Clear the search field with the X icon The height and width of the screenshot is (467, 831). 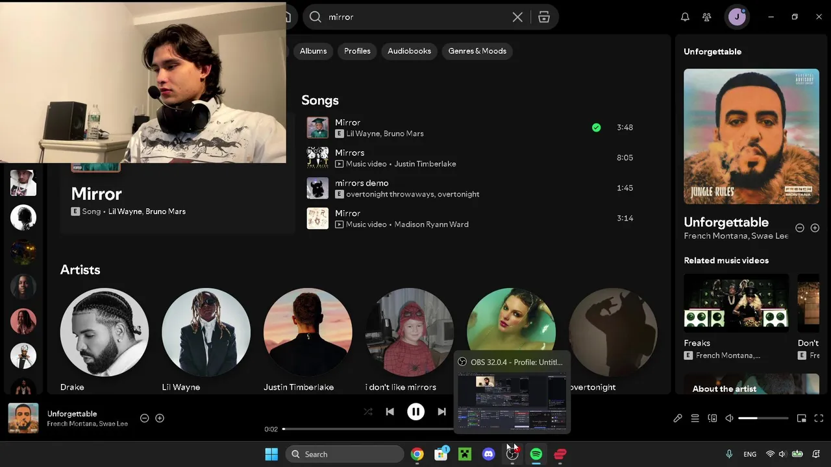point(517,18)
